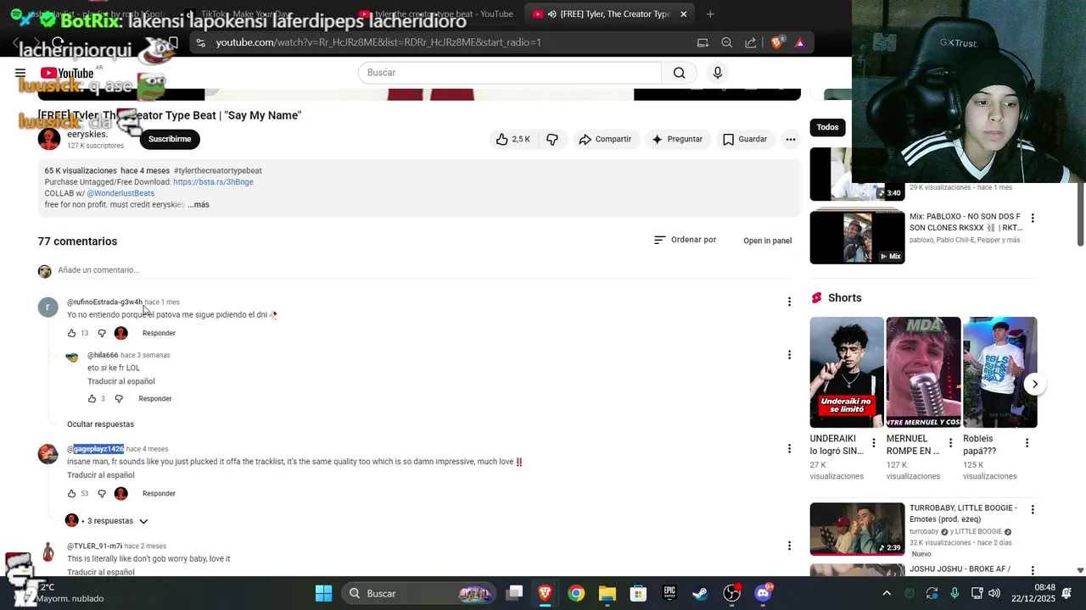The width and height of the screenshot is (1086, 610).
Task: Open the MERNUEL ROMPE EN short thumbnail
Action: coord(923,372)
